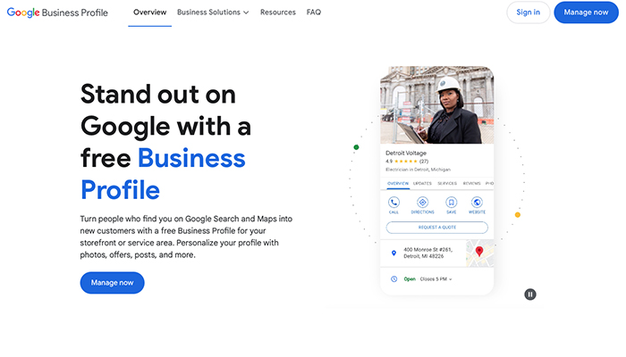Viewport: 626px width, 357px height.
Task: Click the map thumbnail with red pin
Action: click(x=479, y=253)
